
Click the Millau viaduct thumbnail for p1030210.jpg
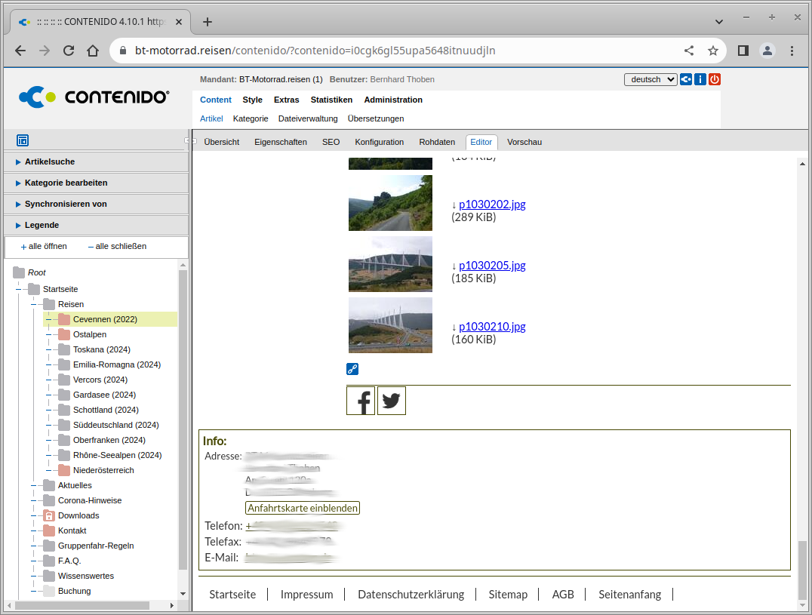pyautogui.click(x=390, y=325)
